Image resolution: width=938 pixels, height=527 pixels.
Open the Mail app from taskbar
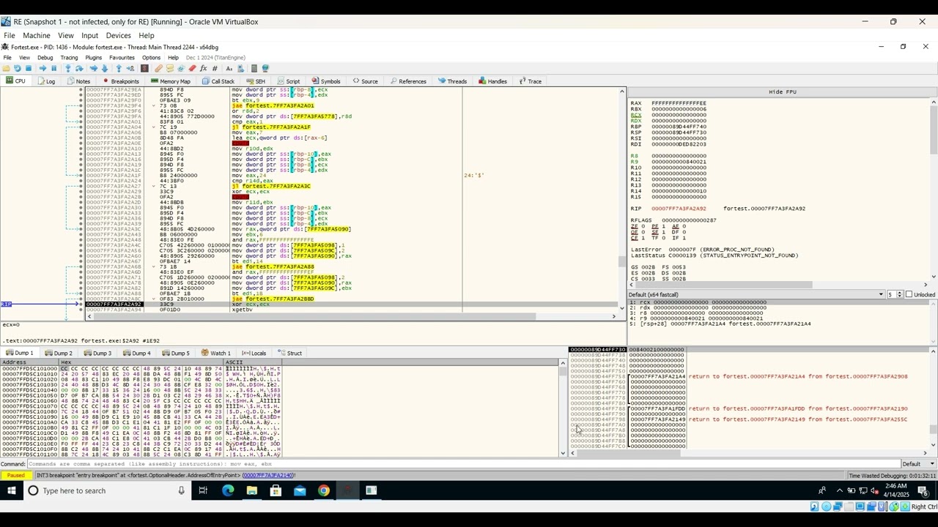(300, 490)
